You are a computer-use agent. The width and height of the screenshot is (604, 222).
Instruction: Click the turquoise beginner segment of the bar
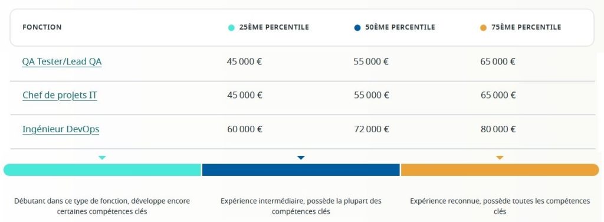103,170
